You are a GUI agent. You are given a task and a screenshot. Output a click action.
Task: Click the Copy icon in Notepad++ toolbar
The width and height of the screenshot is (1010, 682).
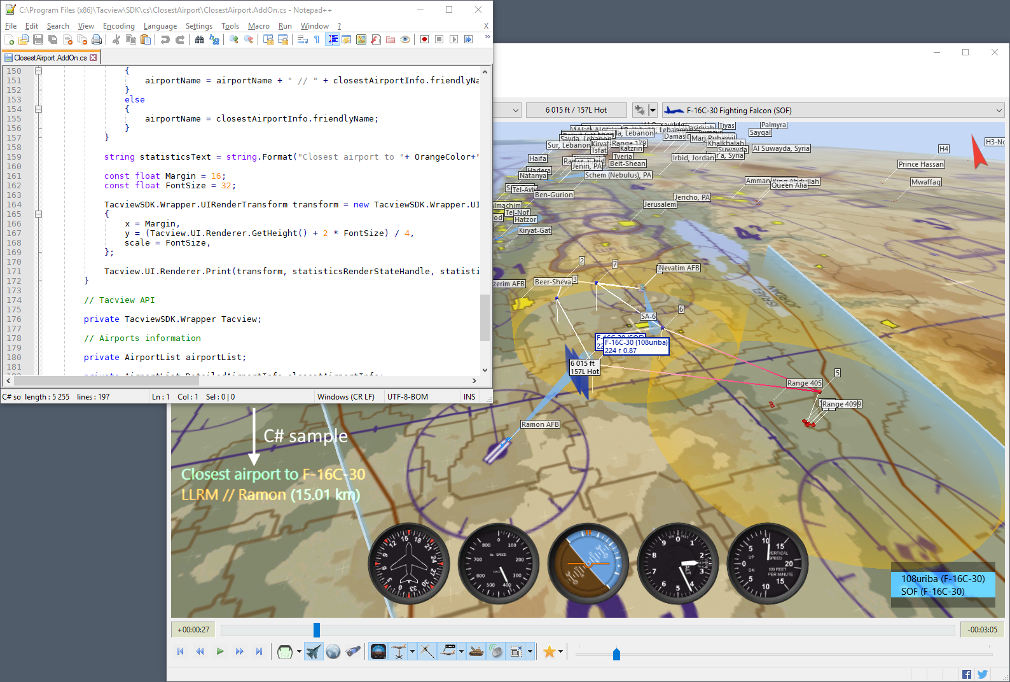coord(131,39)
